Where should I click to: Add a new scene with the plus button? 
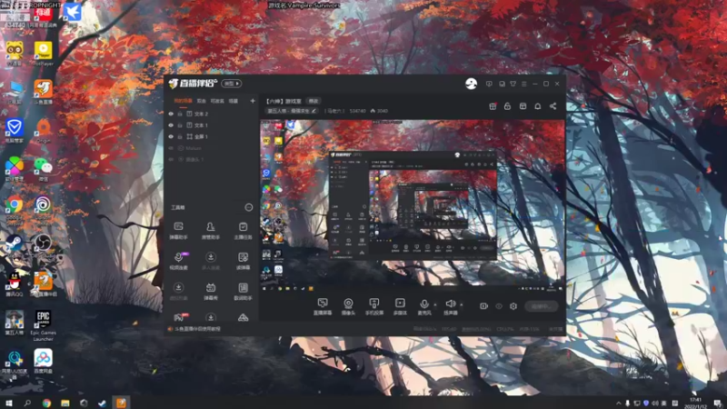(253, 101)
